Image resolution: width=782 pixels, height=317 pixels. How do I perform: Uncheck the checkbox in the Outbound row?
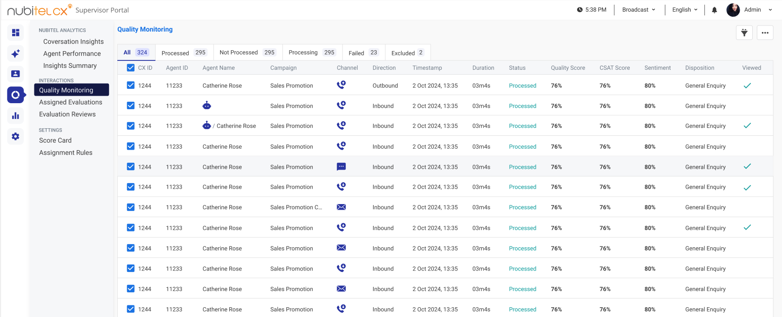click(131, 86)
